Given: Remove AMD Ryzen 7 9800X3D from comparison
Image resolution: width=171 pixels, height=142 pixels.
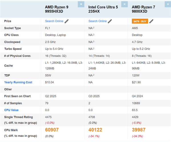Looking at the screenshot, I should coord(168,4).
